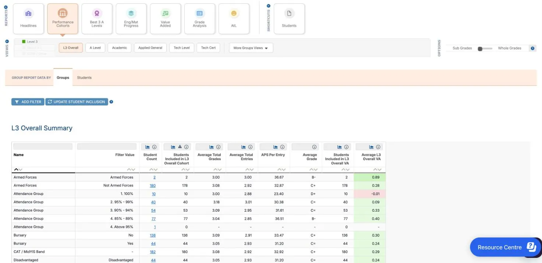
Task: Select the Groups tab
Action: [x=63, y=77]
